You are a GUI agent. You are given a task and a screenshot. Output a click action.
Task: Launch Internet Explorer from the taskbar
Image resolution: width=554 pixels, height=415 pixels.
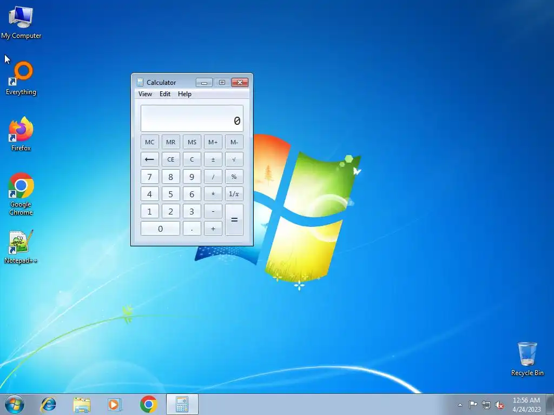click(x=48, y=404)
